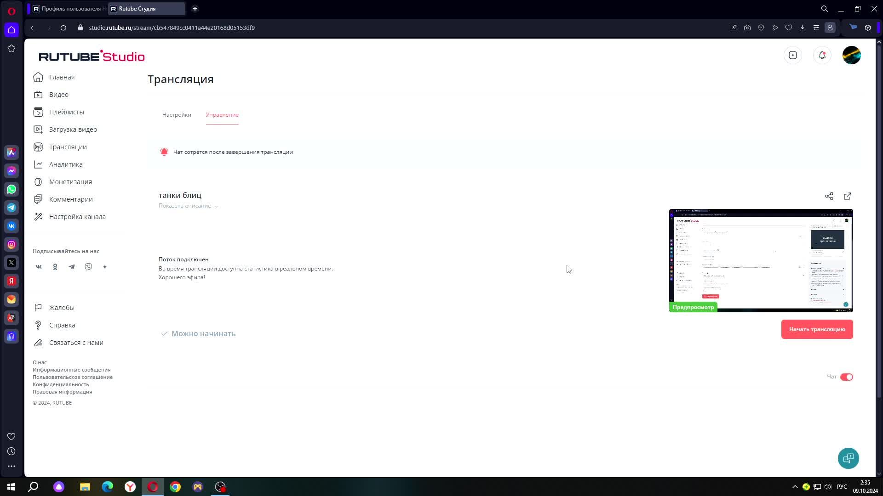Viewport: 883px width, 496px height.
Task: Click the RUTUBE Studio logo
Action: click(x=92, y=56)
